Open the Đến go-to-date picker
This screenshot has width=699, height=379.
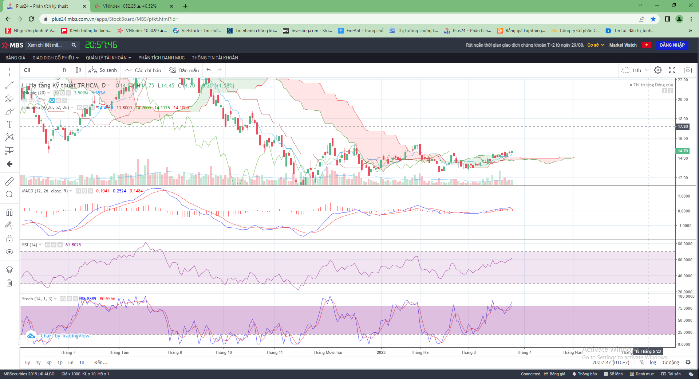[x=101, y=363]
